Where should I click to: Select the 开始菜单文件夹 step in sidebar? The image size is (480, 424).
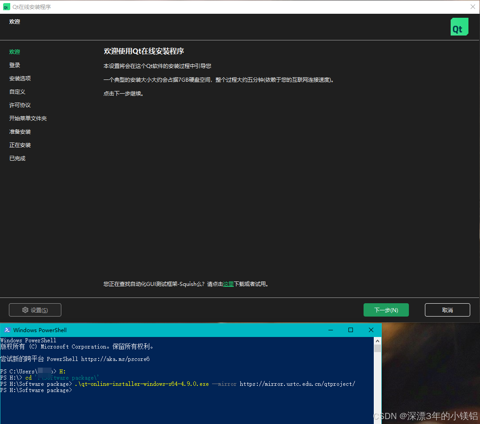(x=28, y=118)
